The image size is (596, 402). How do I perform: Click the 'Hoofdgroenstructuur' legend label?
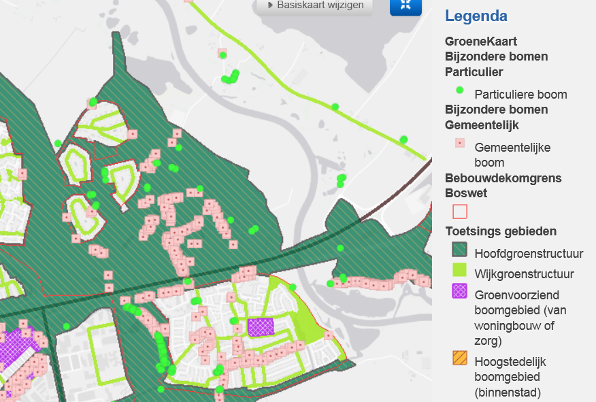pyautogui.click(x=529, y=254)
